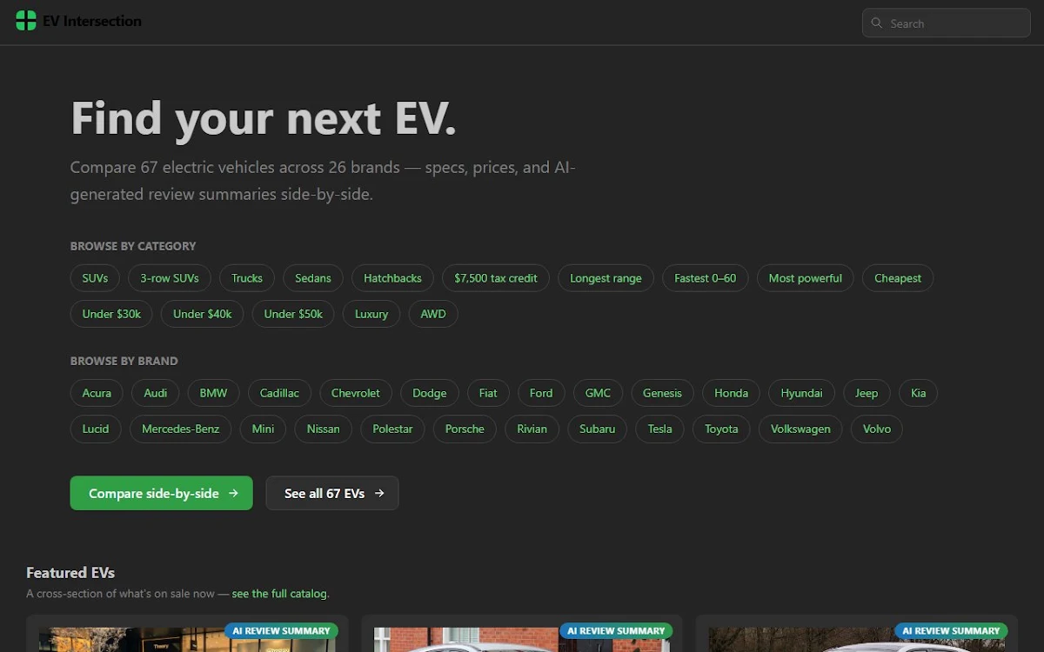Image resolution: width=1044 pixels, height=652 pixels.
Task: Select the Subaru brand chip
Action: coord(597,429)
